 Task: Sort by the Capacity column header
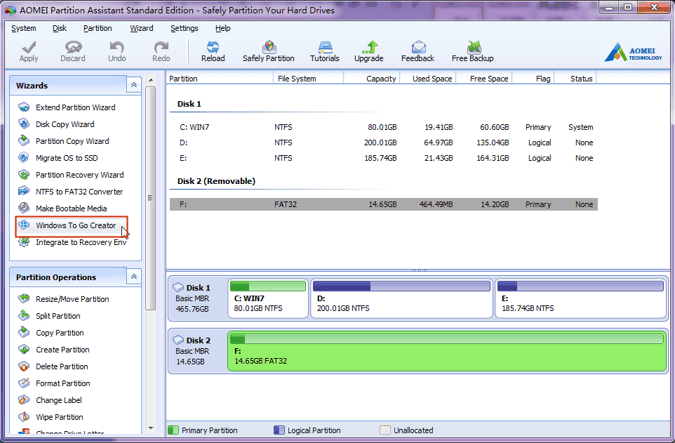(372, 79)
